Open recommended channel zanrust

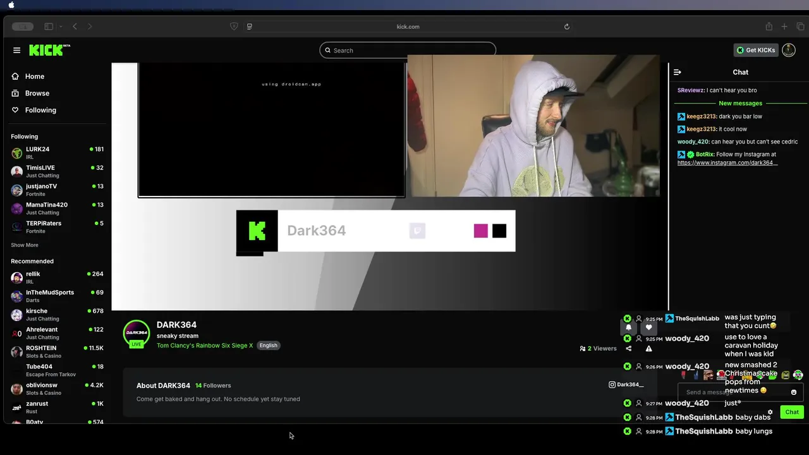pyautogui.click(x=57, y=407)
